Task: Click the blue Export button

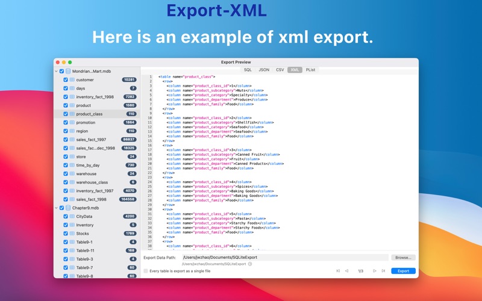Action: [x=403, y=271]
